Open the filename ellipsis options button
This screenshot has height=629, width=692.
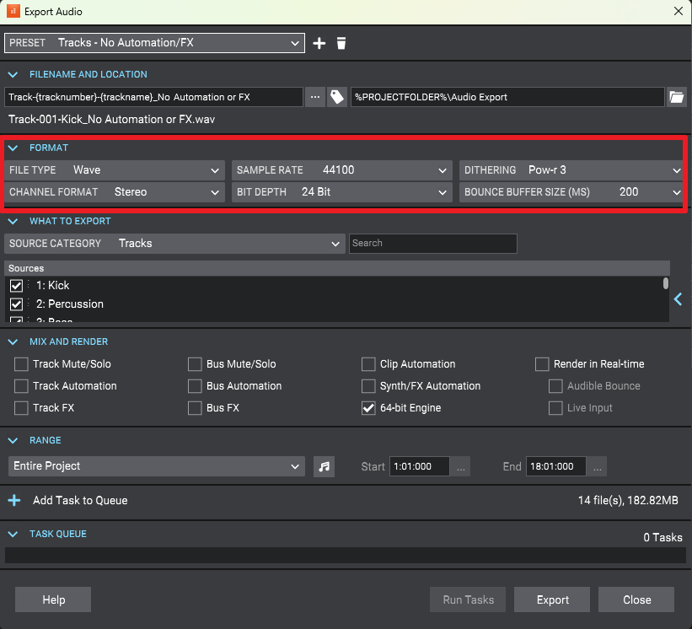click(315, 97)
